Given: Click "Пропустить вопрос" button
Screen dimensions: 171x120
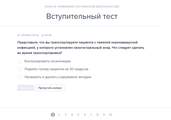Looking at the screenshot, I should coord(50,88).
